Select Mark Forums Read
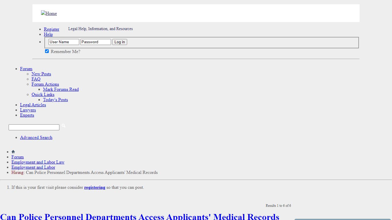The image size is (392, 220). pyautogui.click(x=61, y=89)
